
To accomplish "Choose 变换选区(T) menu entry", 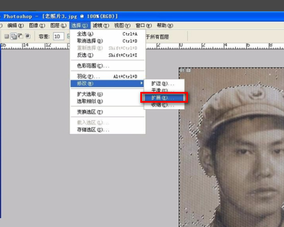I will point(107,112).
